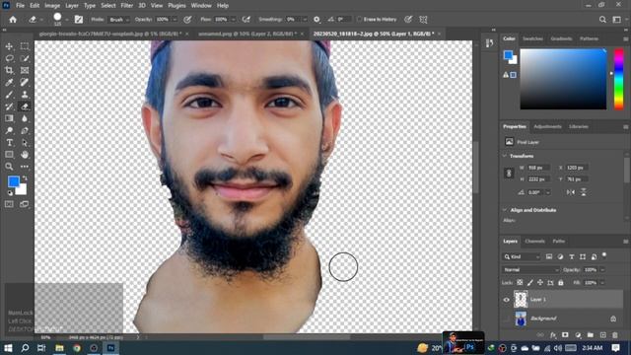This screenshot has width=631, height=355.
Task: Select the Crop tool
Action: coord(9,70)
